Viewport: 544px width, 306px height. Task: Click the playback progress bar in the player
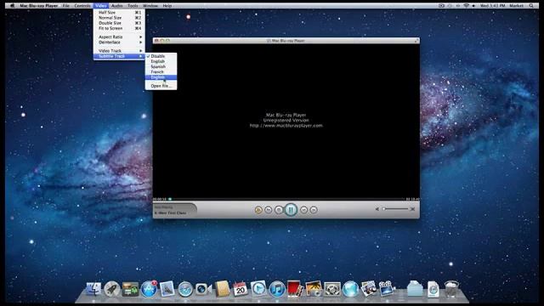point(286,199)
